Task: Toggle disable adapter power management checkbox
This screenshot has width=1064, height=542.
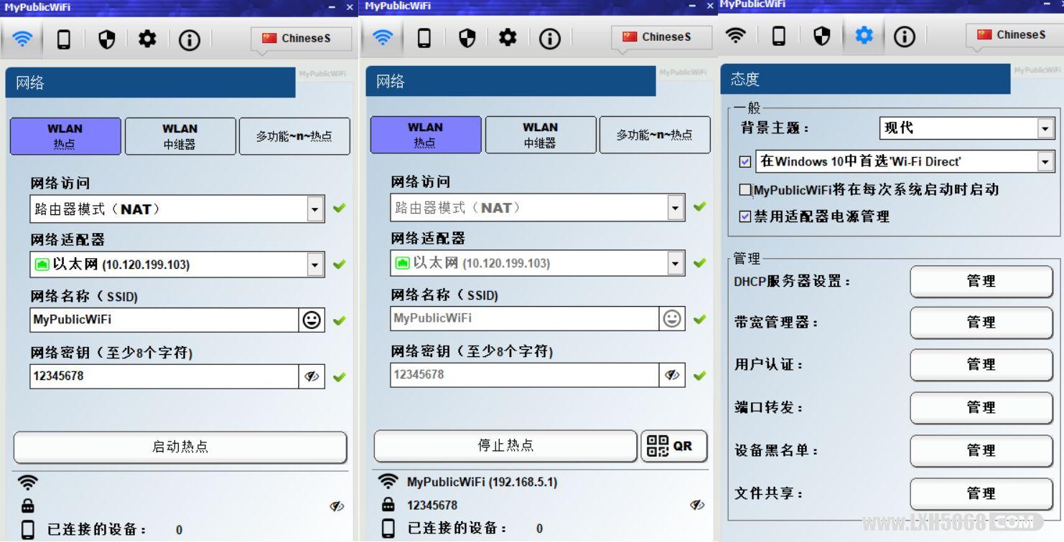Action: [x=745, y=217]
